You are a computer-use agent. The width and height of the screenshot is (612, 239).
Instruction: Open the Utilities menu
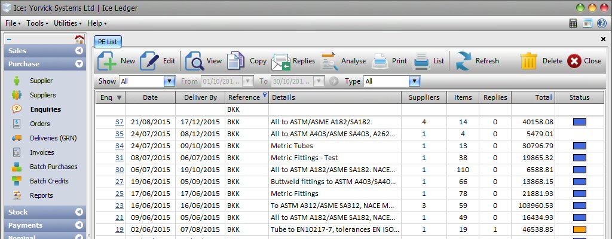68,23
